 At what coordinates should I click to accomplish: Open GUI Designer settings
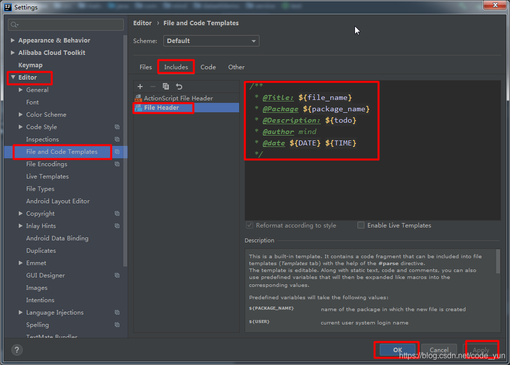point(45,275)
